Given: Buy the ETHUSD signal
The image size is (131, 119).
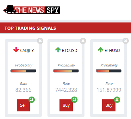Looking at the screenshot, I should tap(109, 105).
